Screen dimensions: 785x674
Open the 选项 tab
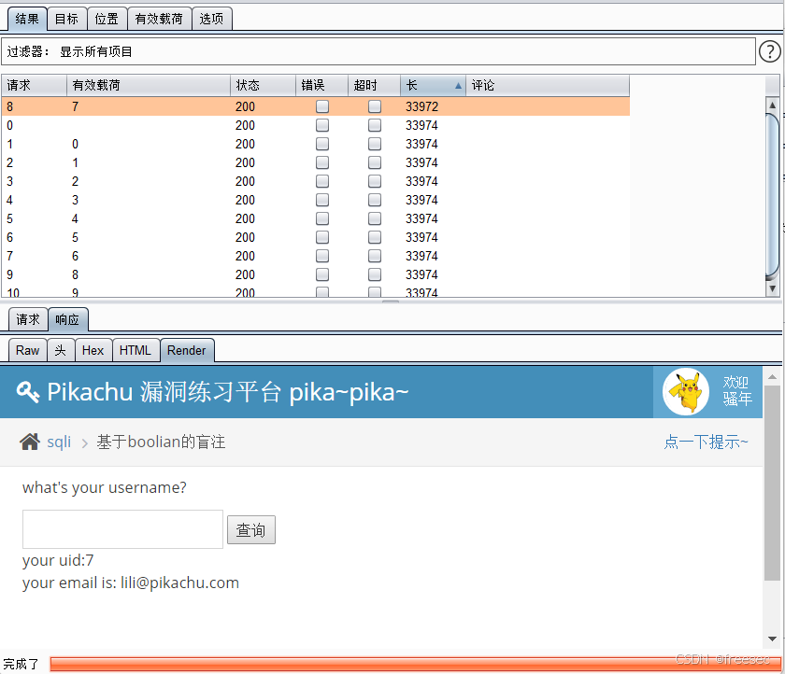pos(212,19)
